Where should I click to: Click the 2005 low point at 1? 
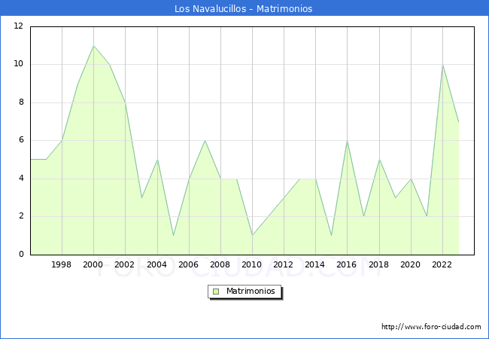(x=173, y=235)
